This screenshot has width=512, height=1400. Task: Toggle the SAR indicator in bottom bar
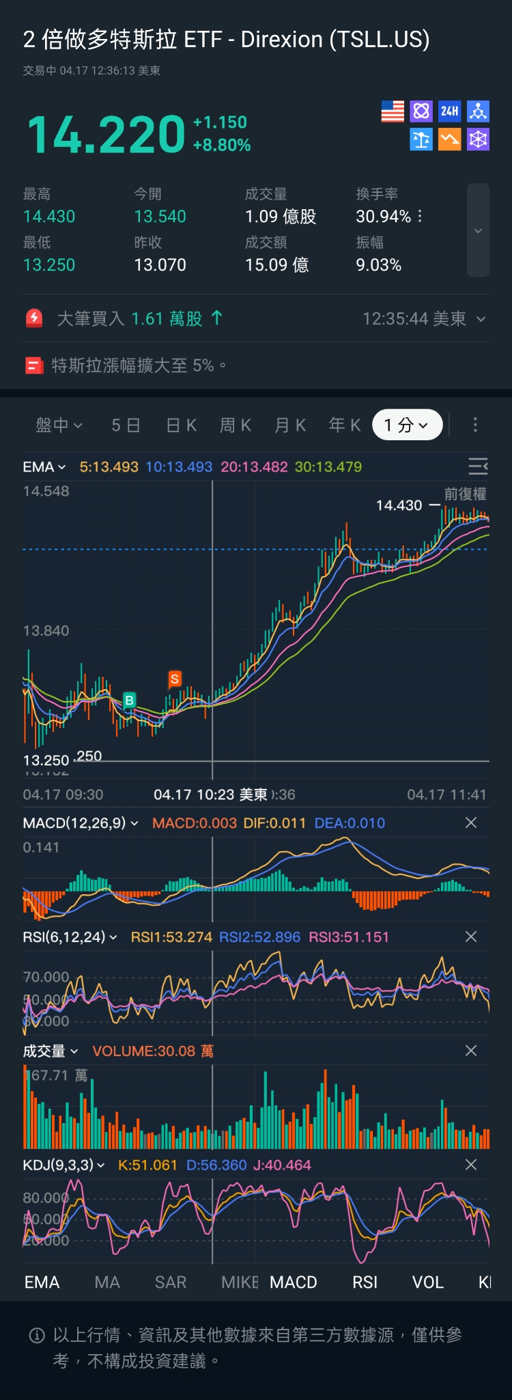171,1282
